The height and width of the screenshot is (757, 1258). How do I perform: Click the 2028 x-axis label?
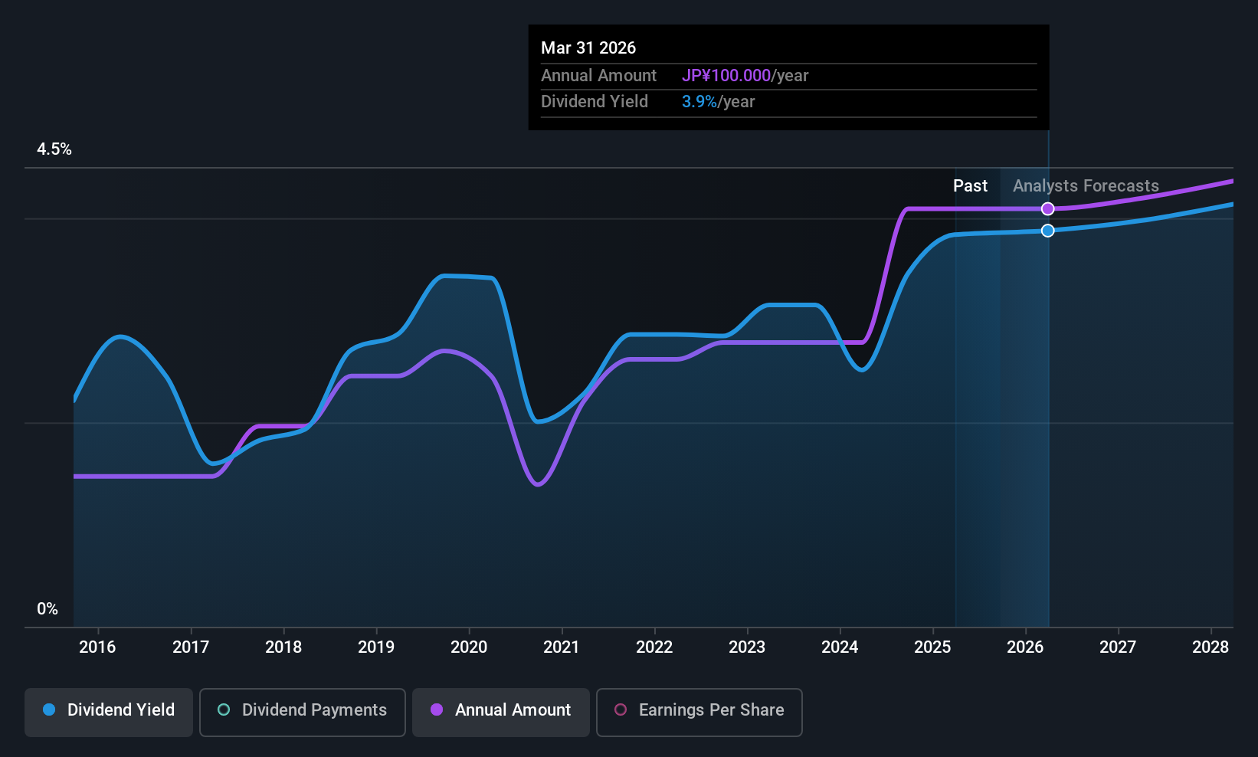(x=1210, y=647)
